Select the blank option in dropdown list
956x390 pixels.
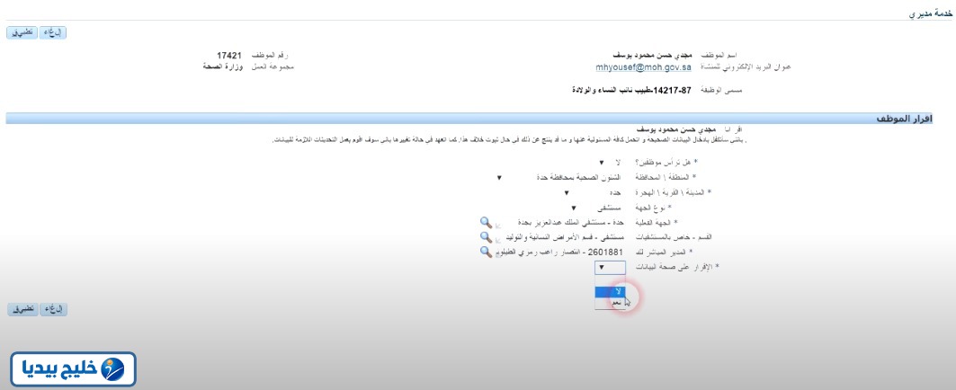610,281
